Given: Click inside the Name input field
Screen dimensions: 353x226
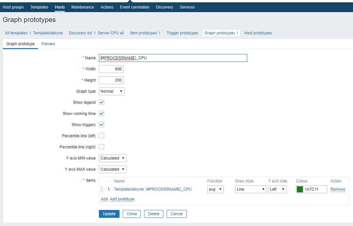Looking at the screenshot, I should pyautogui.click(x=172, y=58).
